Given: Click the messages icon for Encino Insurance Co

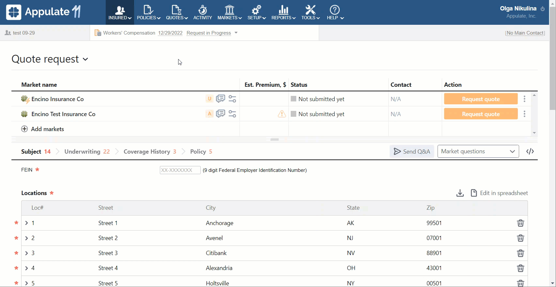Looking at the screenshot, I should pos(221,99).
